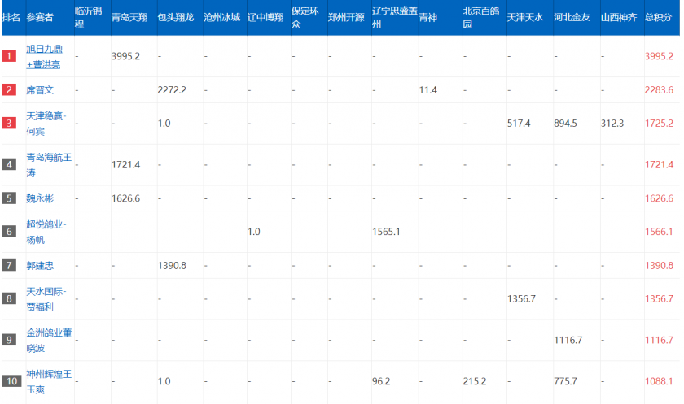
Task: Select total score 1725.2
Action: click(659, 124)
